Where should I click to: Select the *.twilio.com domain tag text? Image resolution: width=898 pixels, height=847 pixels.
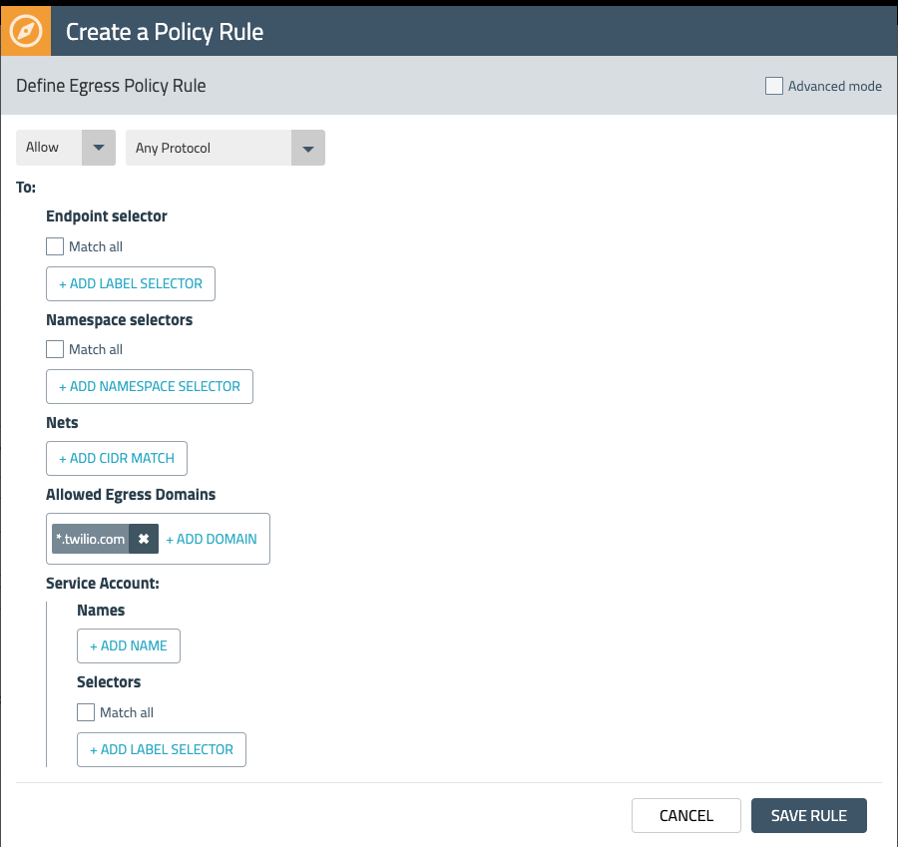[x=91, y=539]
